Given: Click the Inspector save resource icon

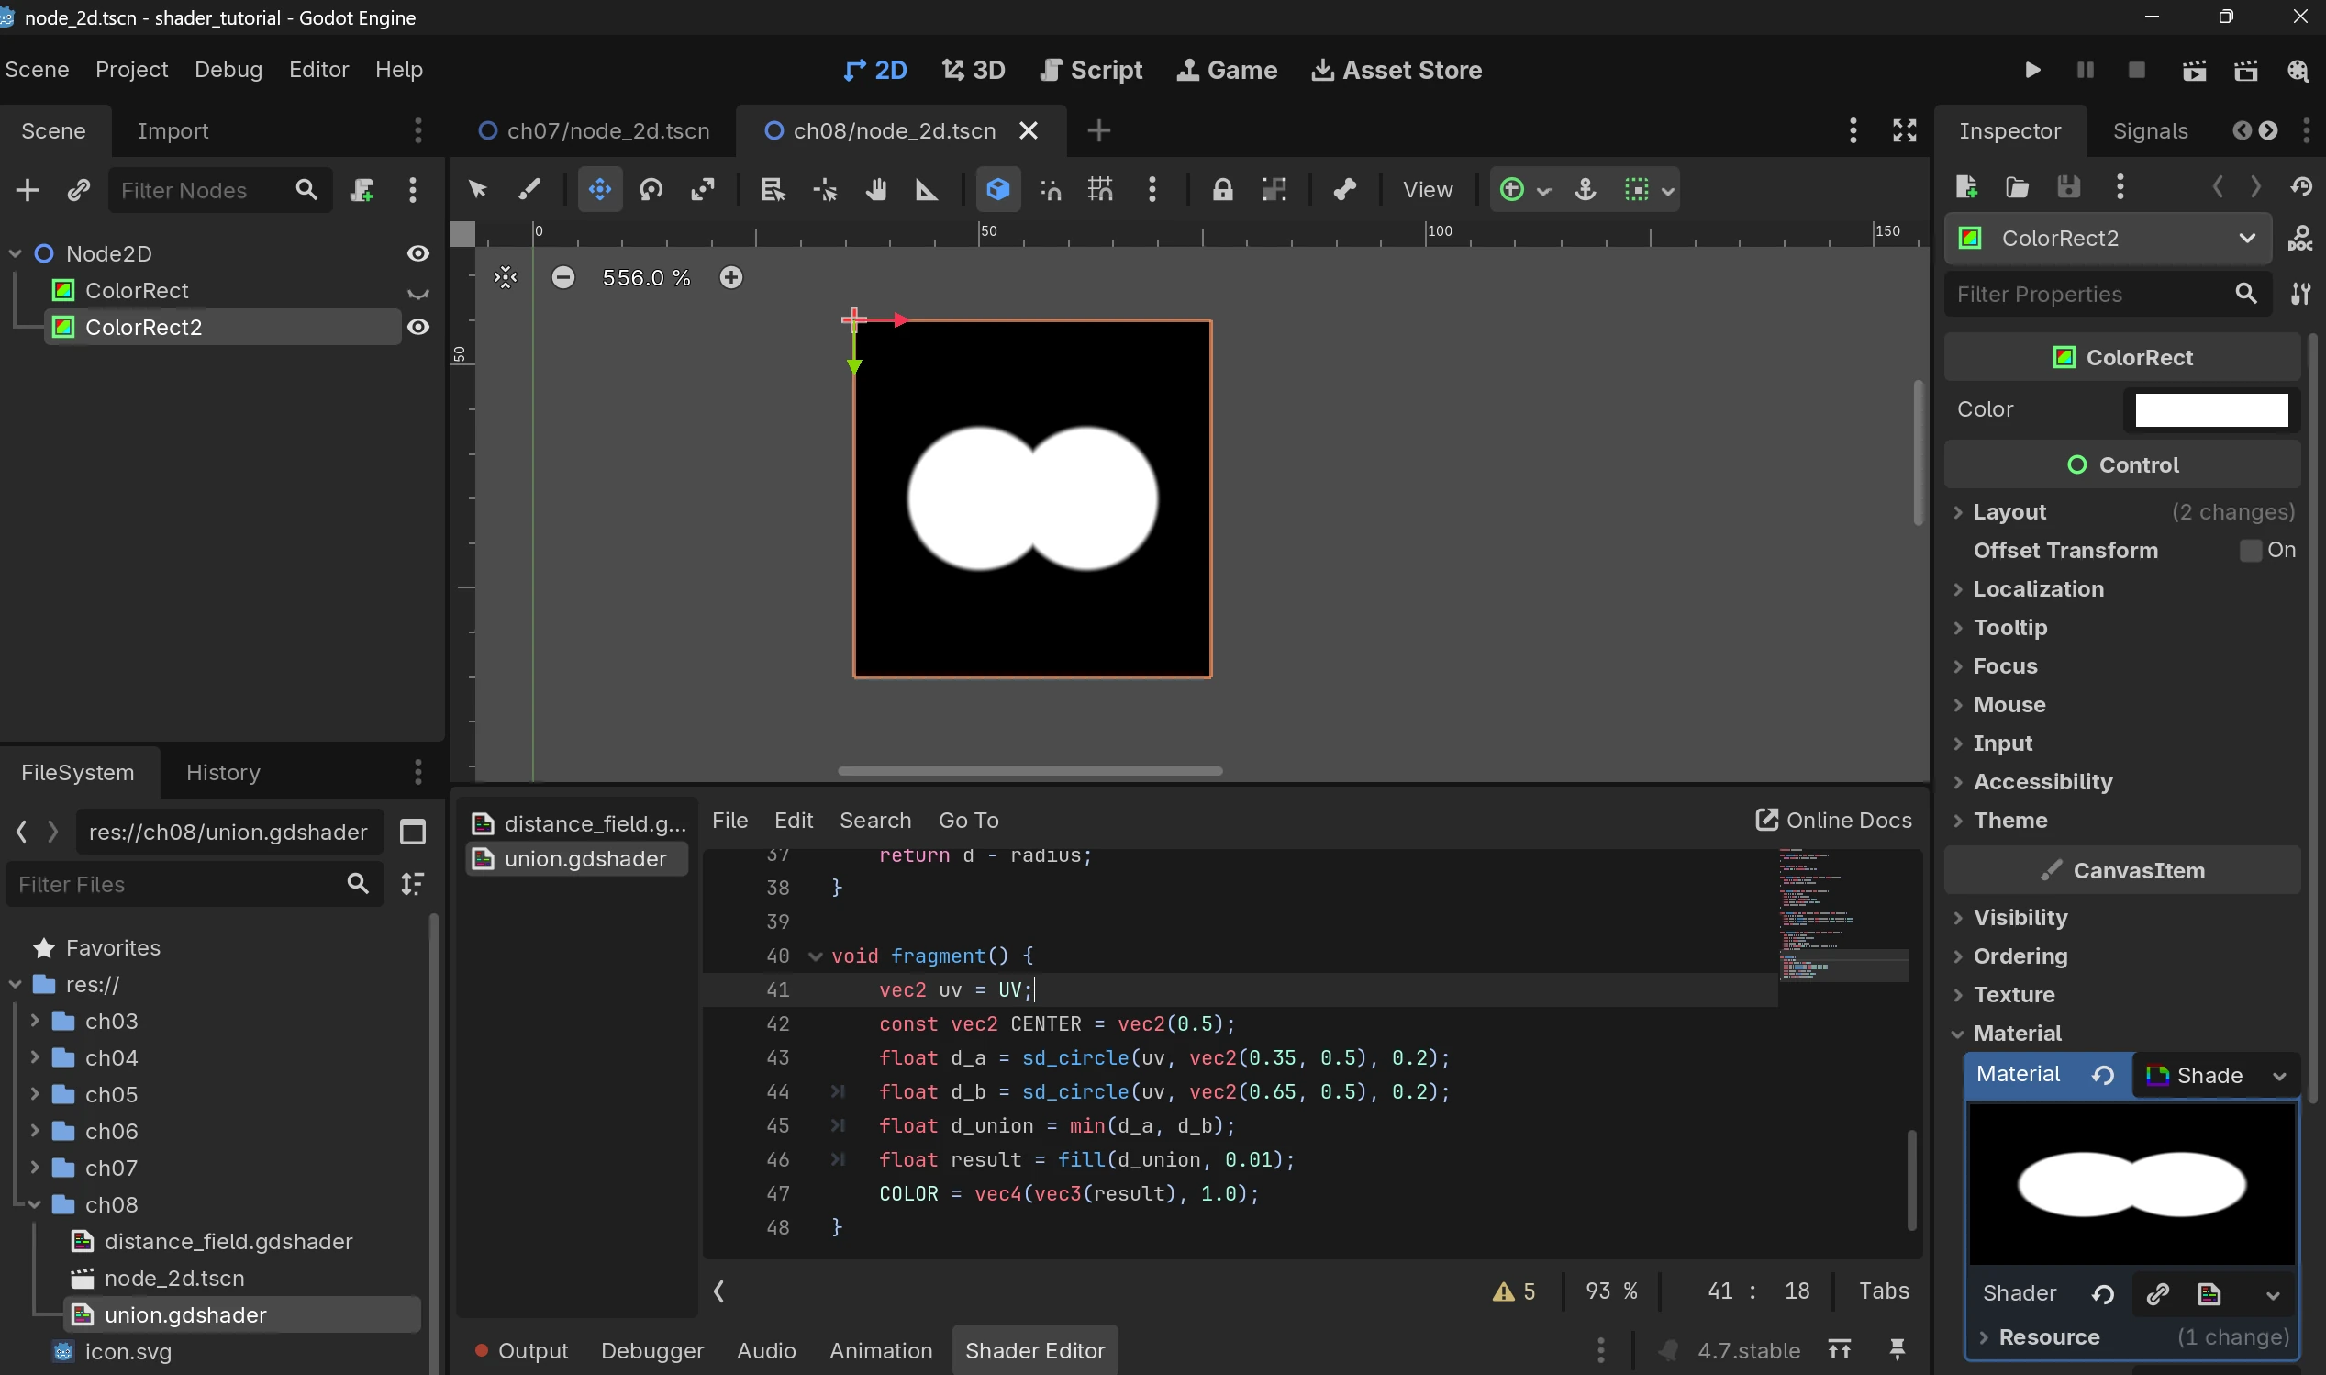Looking at the screenshot, I should point(2068,187).
